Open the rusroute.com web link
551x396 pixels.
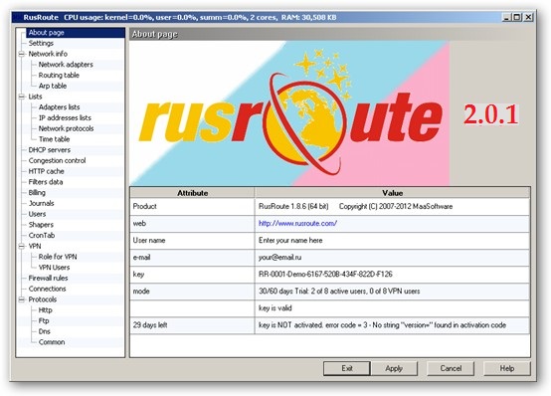click(x=297, y=223)
